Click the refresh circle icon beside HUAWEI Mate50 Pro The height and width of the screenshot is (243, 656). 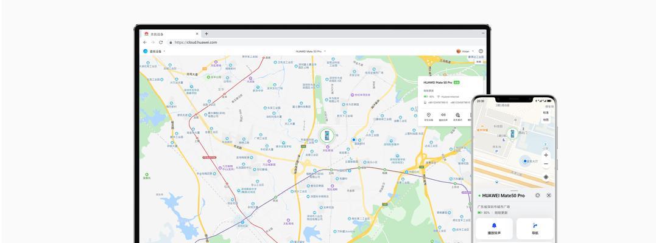[538, 196]
